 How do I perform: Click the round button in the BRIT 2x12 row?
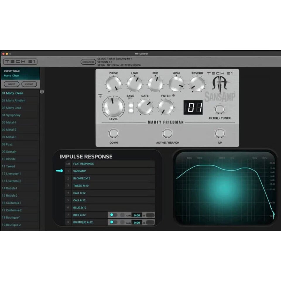pos(122,215)
